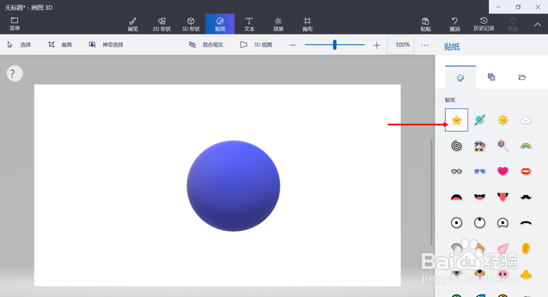The width and height of the screenshot is (548, 297).
Task: Open the 文本 text tool
Action: pyautogui.click(x=249, y=24)
